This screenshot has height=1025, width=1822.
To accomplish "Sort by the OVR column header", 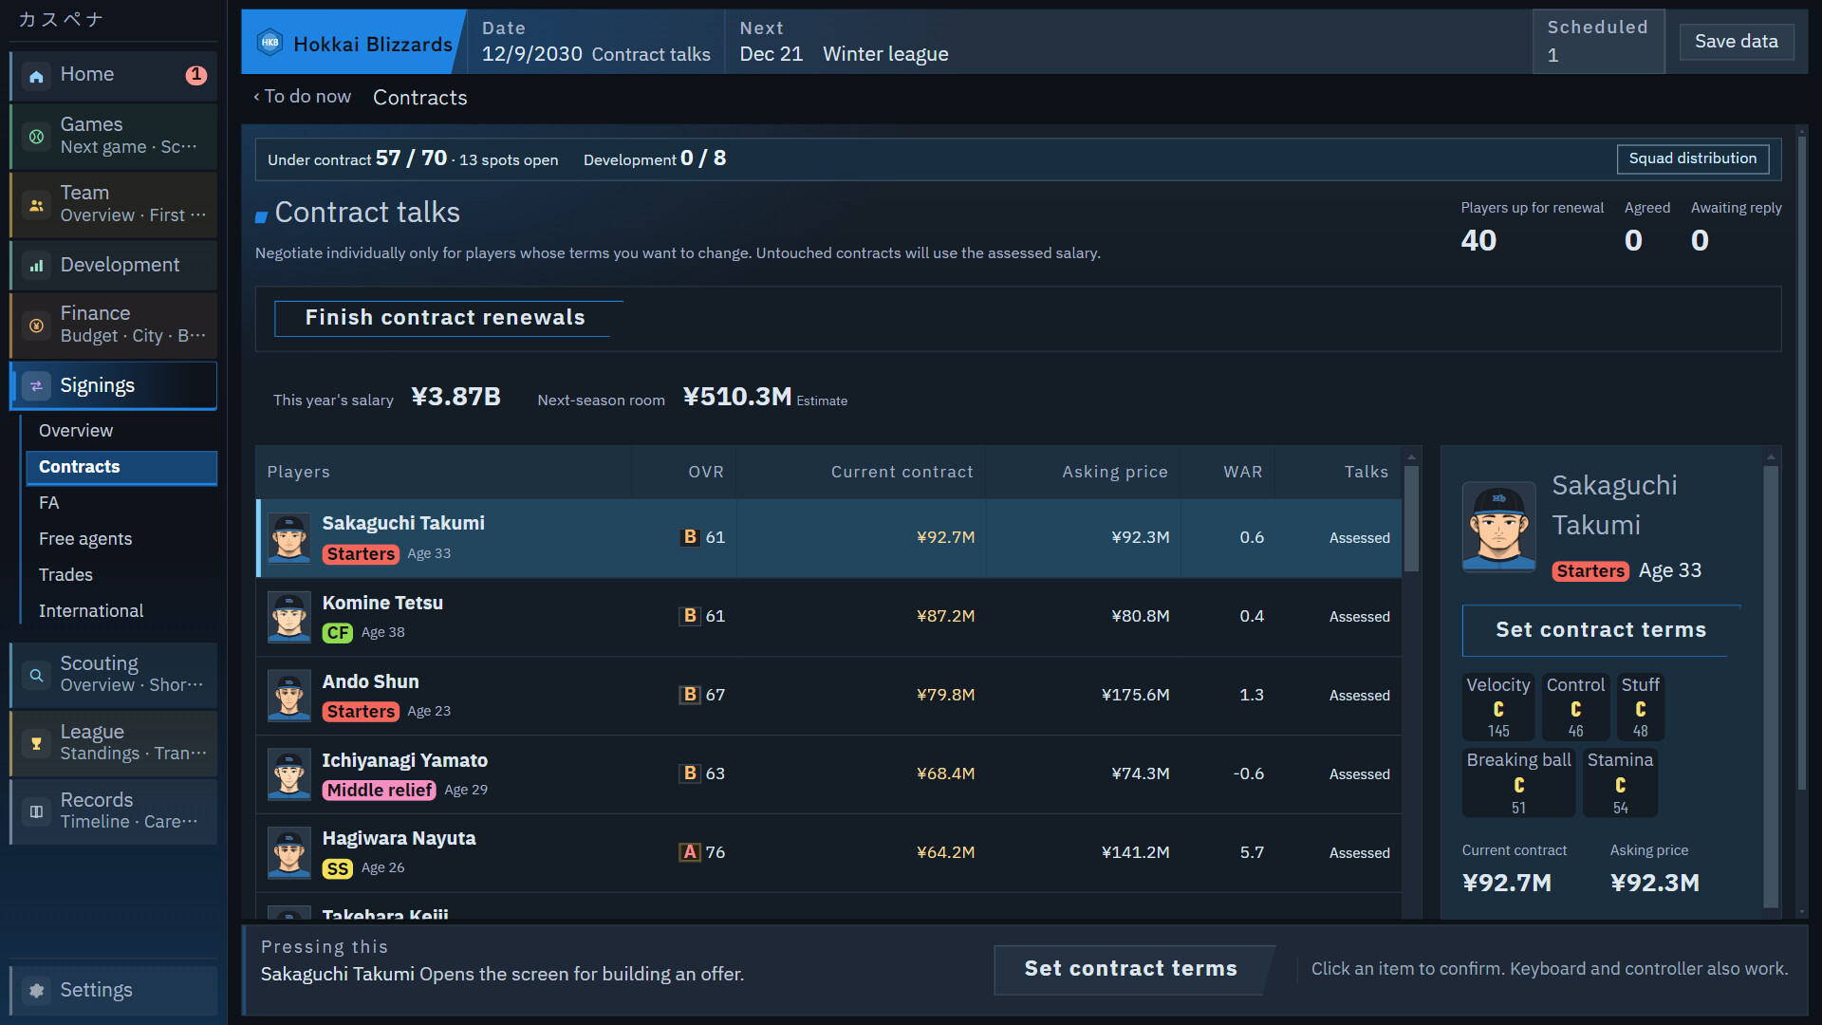I will click(705, 473).
